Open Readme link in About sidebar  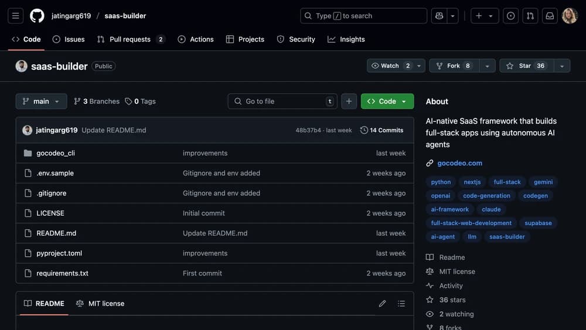pos(445,257)
